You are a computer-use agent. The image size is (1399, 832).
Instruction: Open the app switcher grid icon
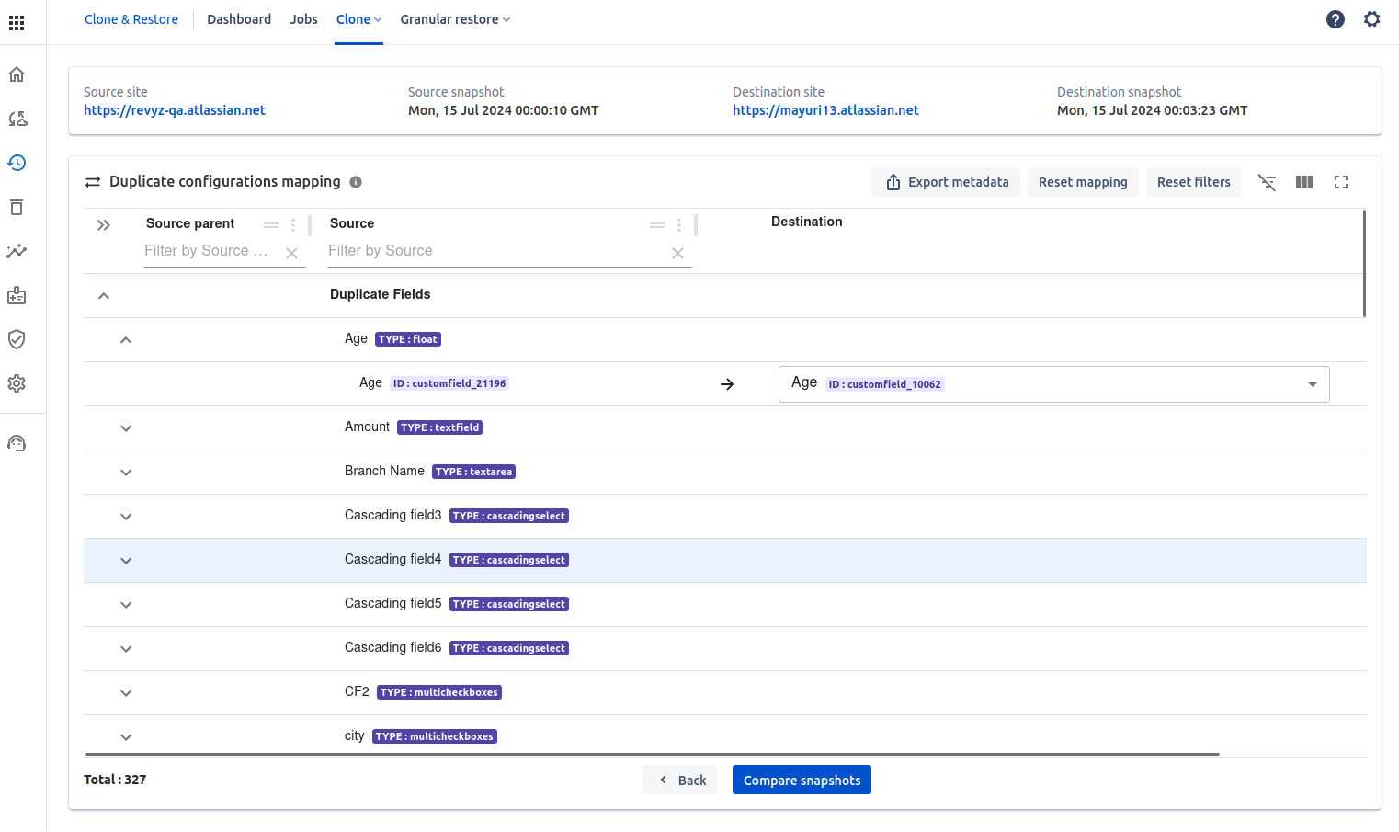[x=17, y=23]
